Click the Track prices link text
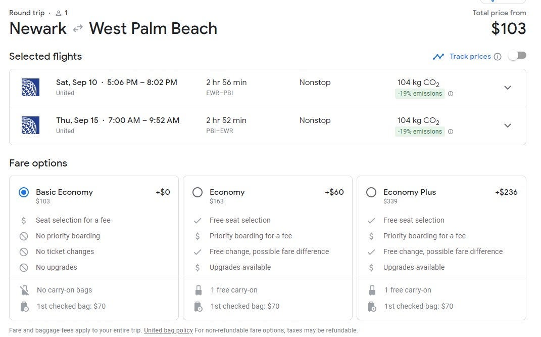The width and height of the screenshot is (541, 337). (470, 57)
